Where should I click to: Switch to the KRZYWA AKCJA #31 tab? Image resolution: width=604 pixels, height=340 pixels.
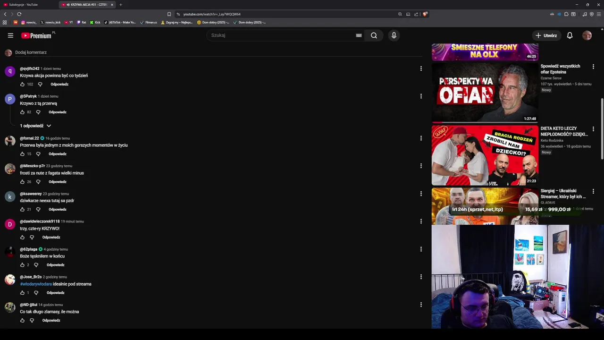tap(87, 5)
